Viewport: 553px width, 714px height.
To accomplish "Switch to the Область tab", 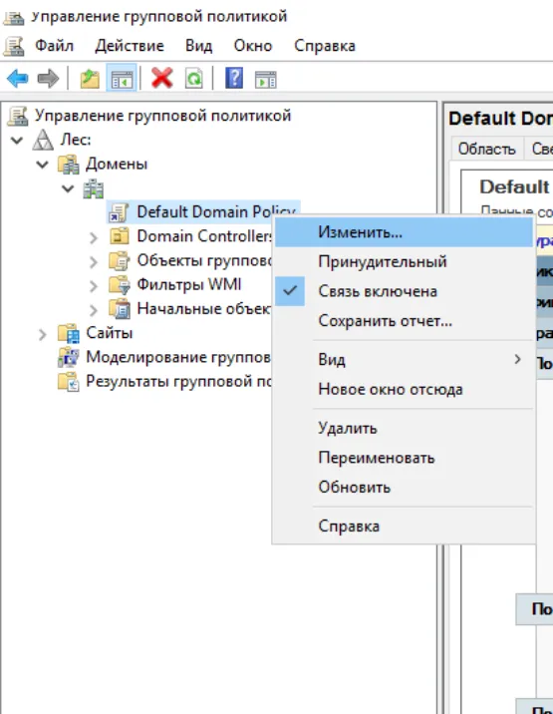I will [x=486, y=149].
